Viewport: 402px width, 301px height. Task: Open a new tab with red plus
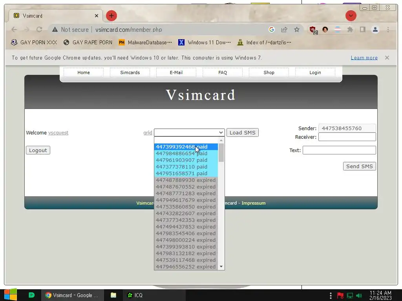[111, 16]
